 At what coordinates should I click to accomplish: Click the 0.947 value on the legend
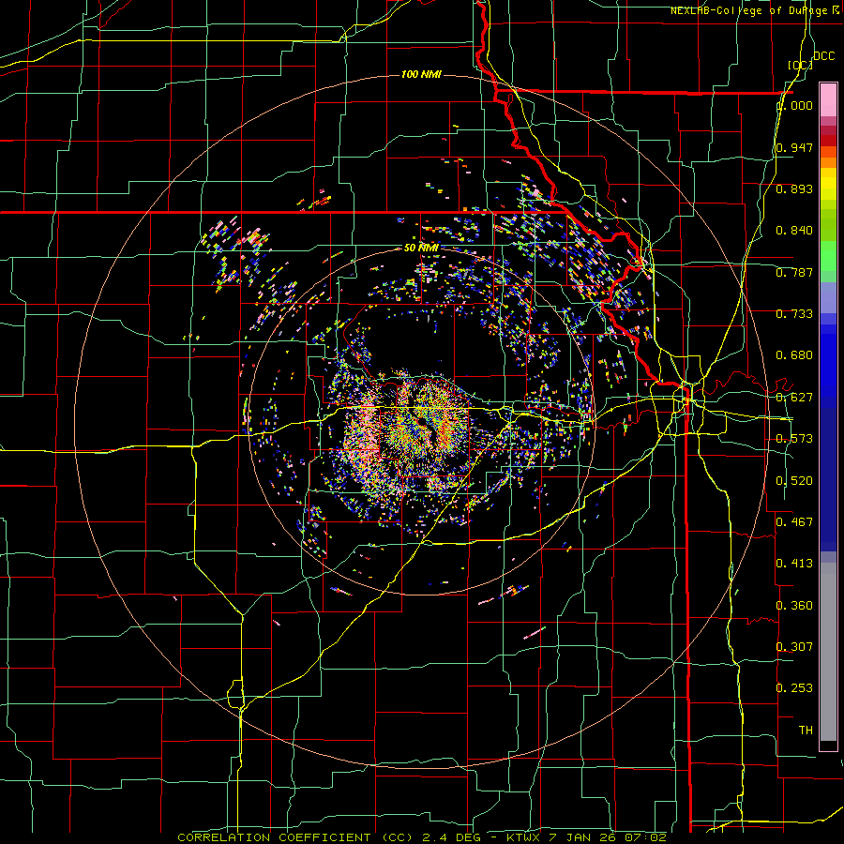794,147
